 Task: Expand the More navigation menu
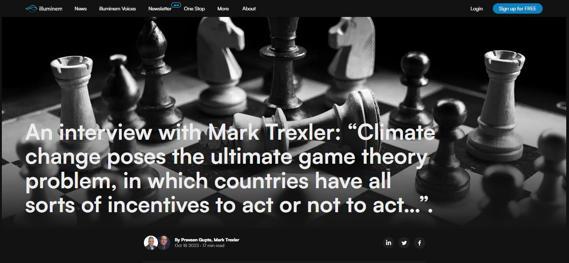pyautogui.click(x=223, y=8)
